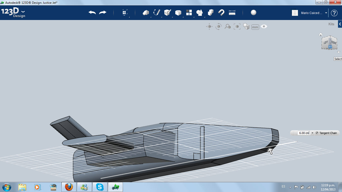This screenshot has height=192, width=342.
Task: Open the 123D Design application menu
Action: point(13,12)
